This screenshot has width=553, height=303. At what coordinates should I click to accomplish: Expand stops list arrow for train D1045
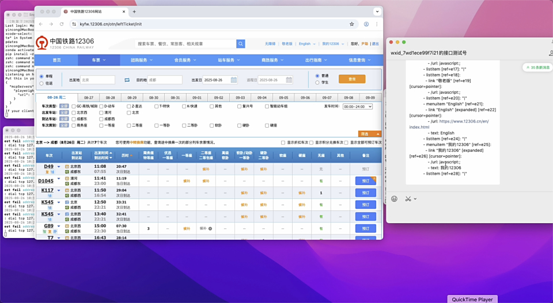[x=59, y=179]
